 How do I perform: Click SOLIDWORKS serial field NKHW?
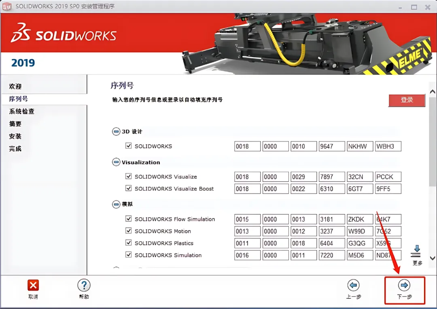360,146
